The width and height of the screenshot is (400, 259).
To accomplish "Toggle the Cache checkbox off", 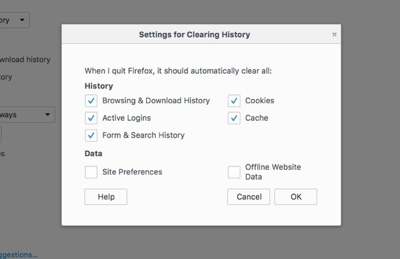I will (234, 118).
